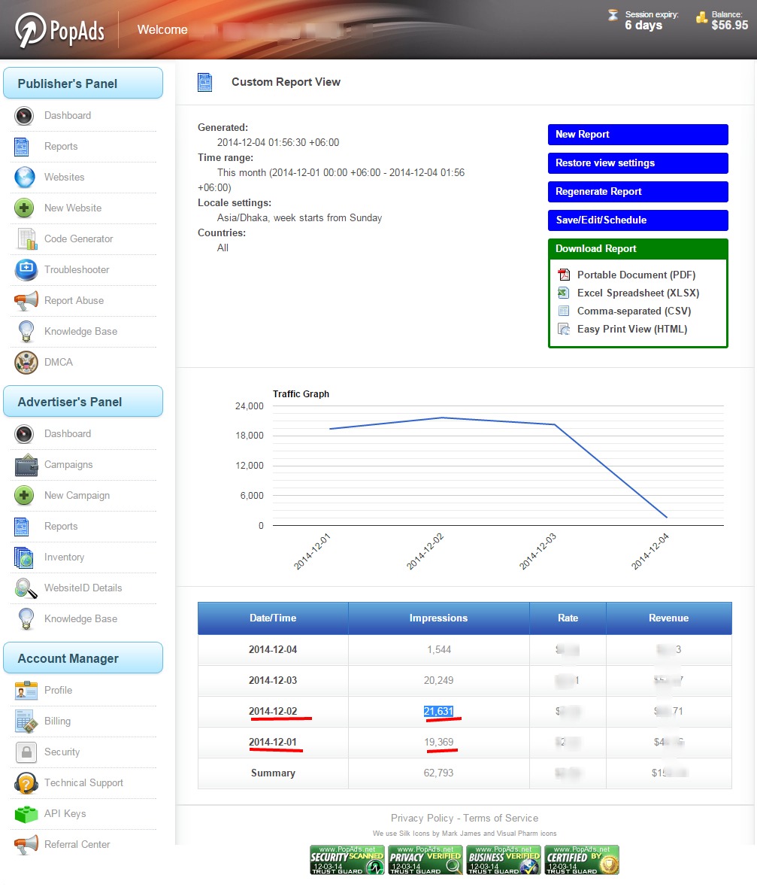The height and width of the screenshot is (887, 757).
Task: Click the session expiry hourglass icon
Action: coord(613,15)
